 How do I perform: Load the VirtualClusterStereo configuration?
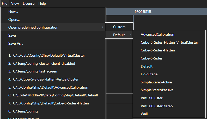tap(156, 106)
